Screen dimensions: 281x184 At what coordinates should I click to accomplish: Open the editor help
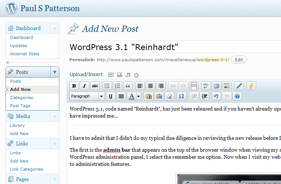coord(237,96)
